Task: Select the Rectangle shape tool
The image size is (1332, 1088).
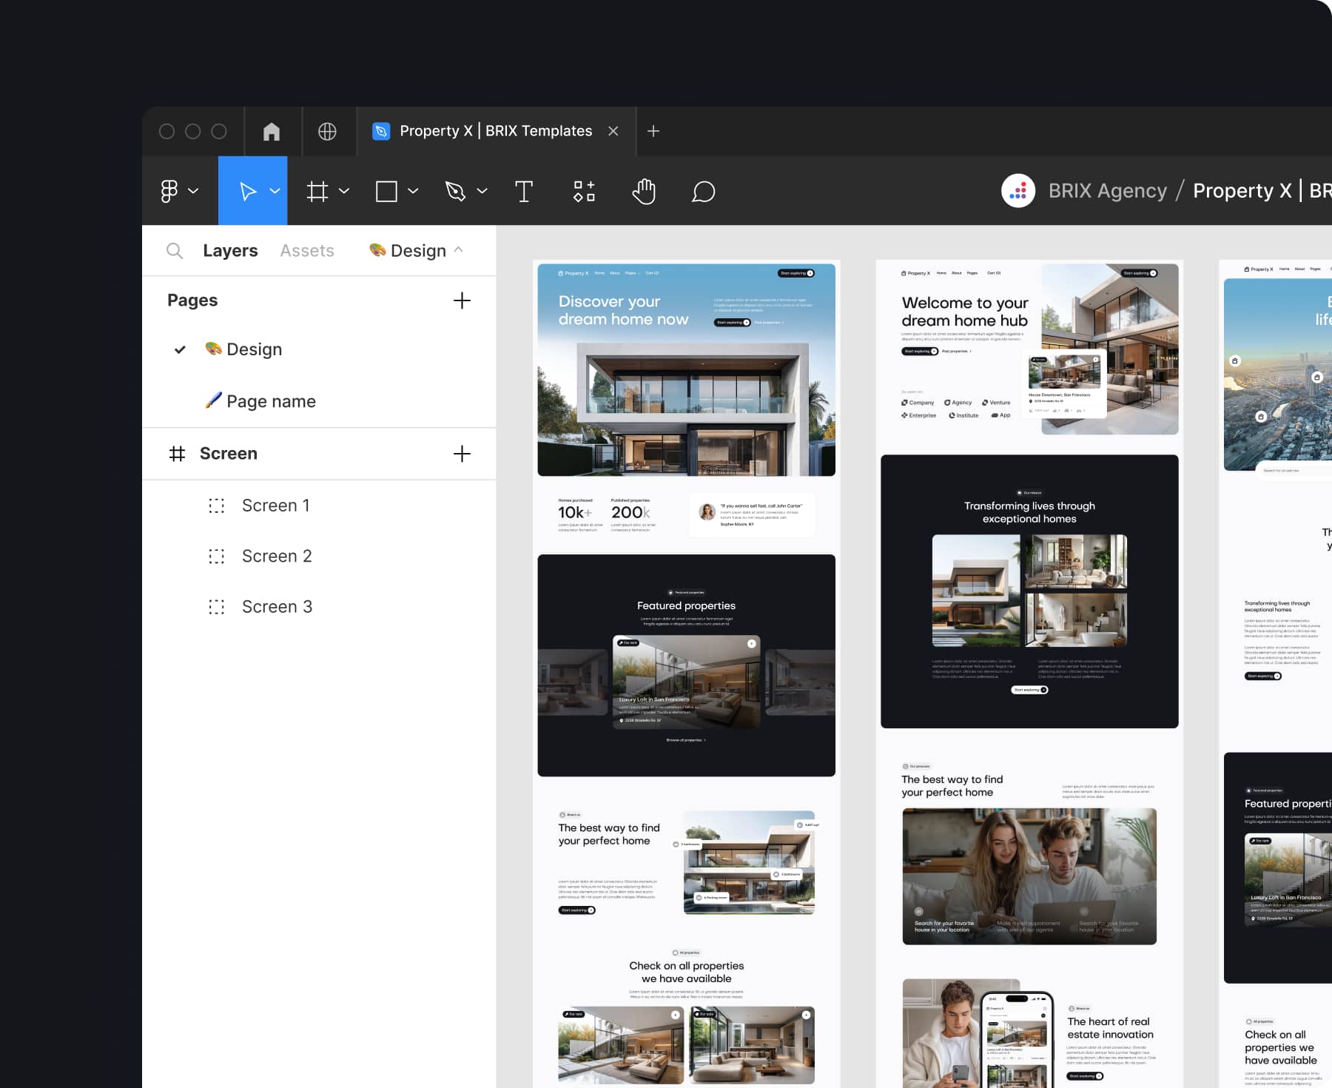Action: pos(386,191)
